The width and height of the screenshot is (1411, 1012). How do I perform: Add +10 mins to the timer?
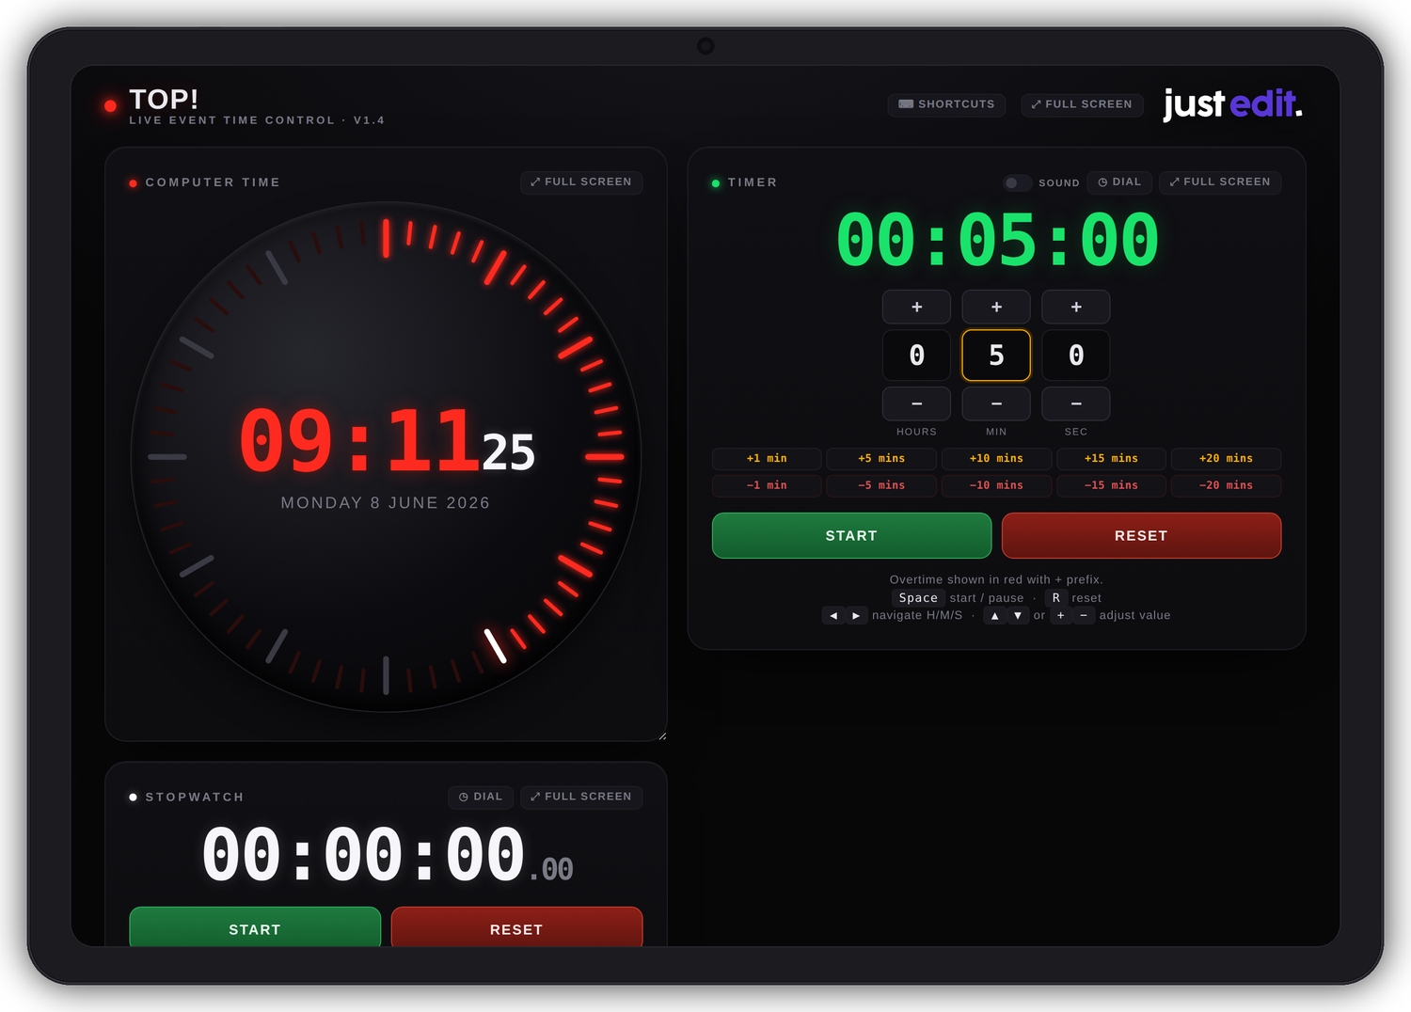(996, 459)
